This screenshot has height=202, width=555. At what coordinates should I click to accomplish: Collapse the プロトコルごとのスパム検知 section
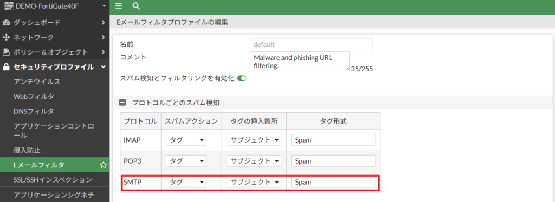tap(122, 103)
